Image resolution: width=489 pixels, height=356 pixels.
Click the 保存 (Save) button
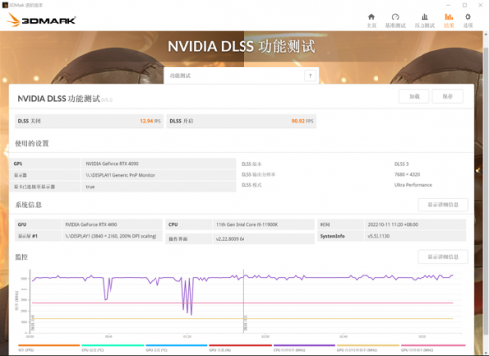tap(448, 96)
